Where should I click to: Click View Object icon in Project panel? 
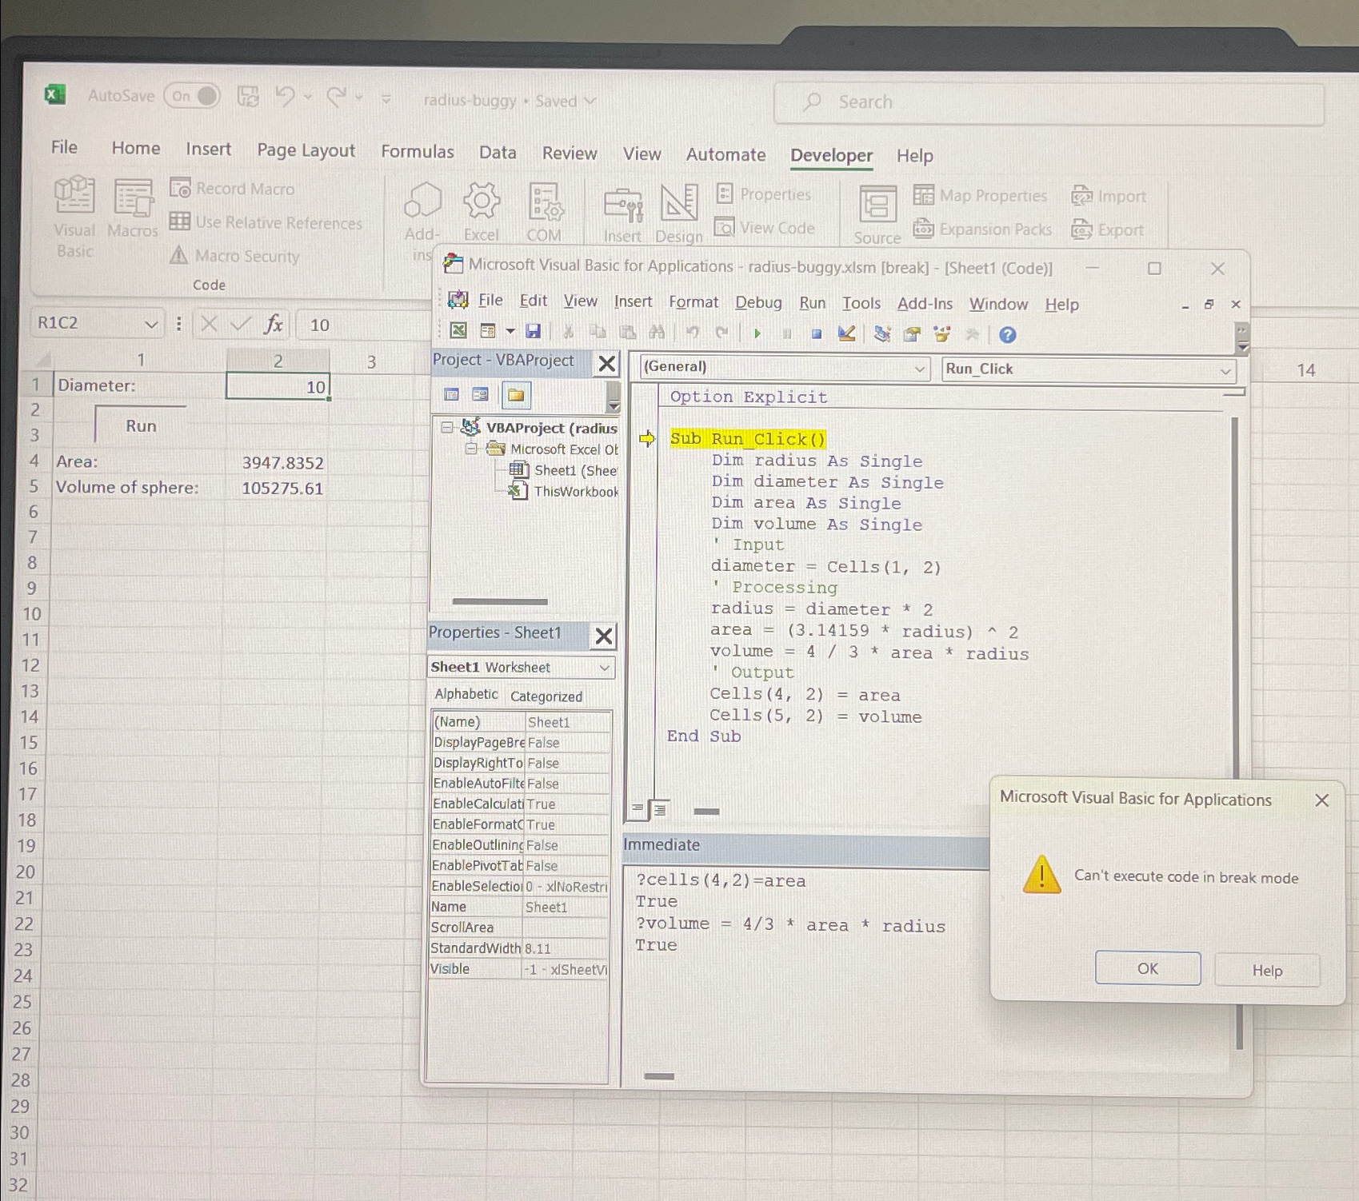tap(481, 394)
